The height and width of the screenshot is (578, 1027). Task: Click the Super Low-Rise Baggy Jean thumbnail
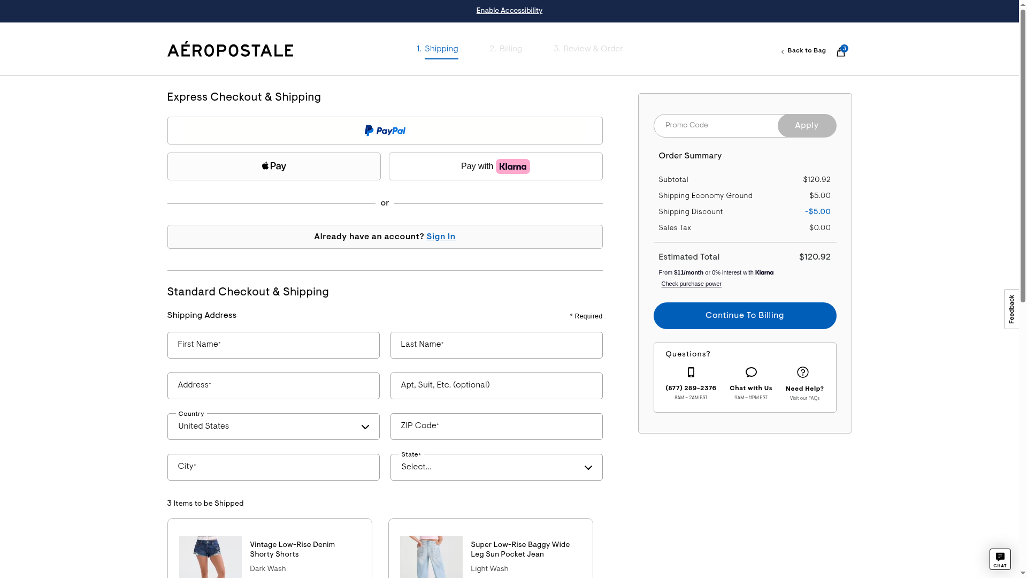(431, 557)
